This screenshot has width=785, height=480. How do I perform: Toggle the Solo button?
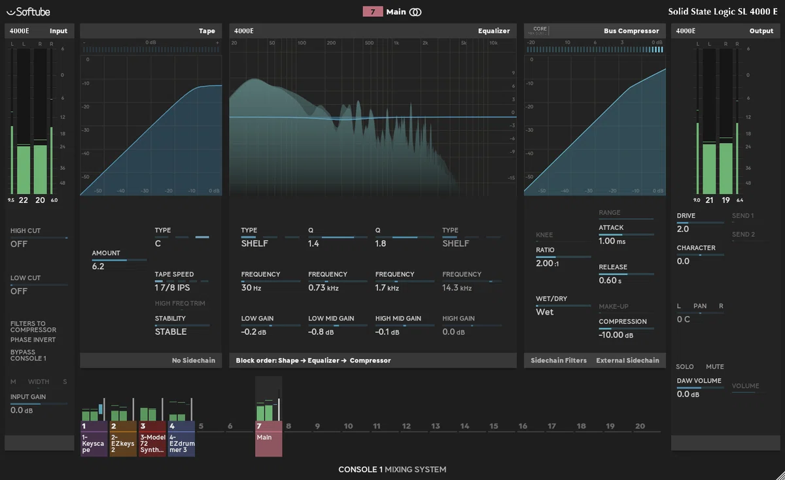(685, 367)
